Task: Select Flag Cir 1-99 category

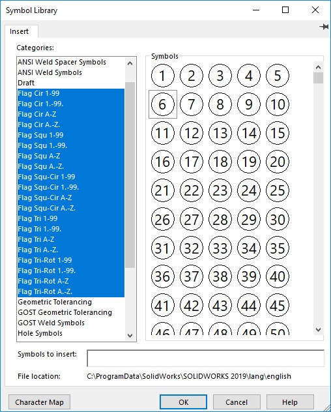Action: tap(71, 93)
